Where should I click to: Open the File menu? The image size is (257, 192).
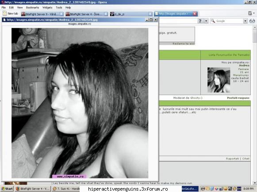point(4,7)
